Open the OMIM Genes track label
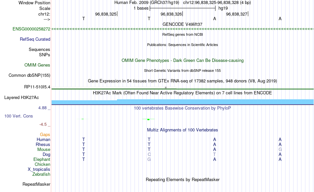The height and width of the screenshot is (192, 314). [37, 65]
